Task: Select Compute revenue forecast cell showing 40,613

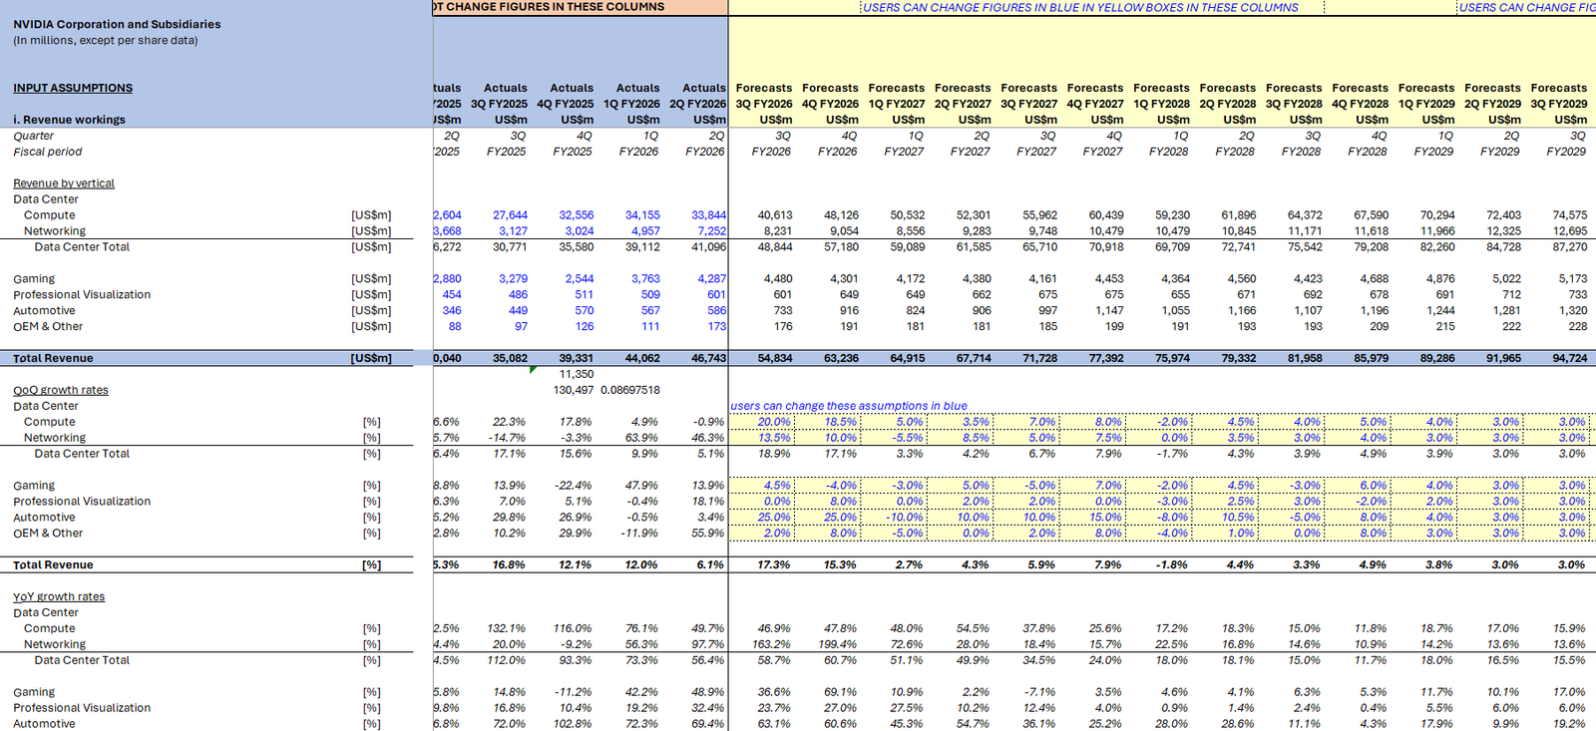Action: (775, 215)
